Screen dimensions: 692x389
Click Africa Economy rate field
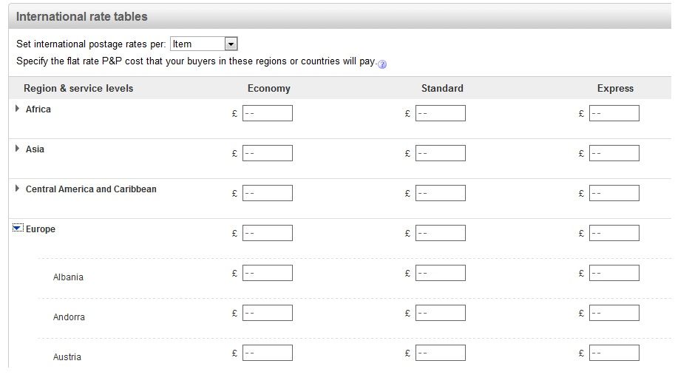click(267, 113)
